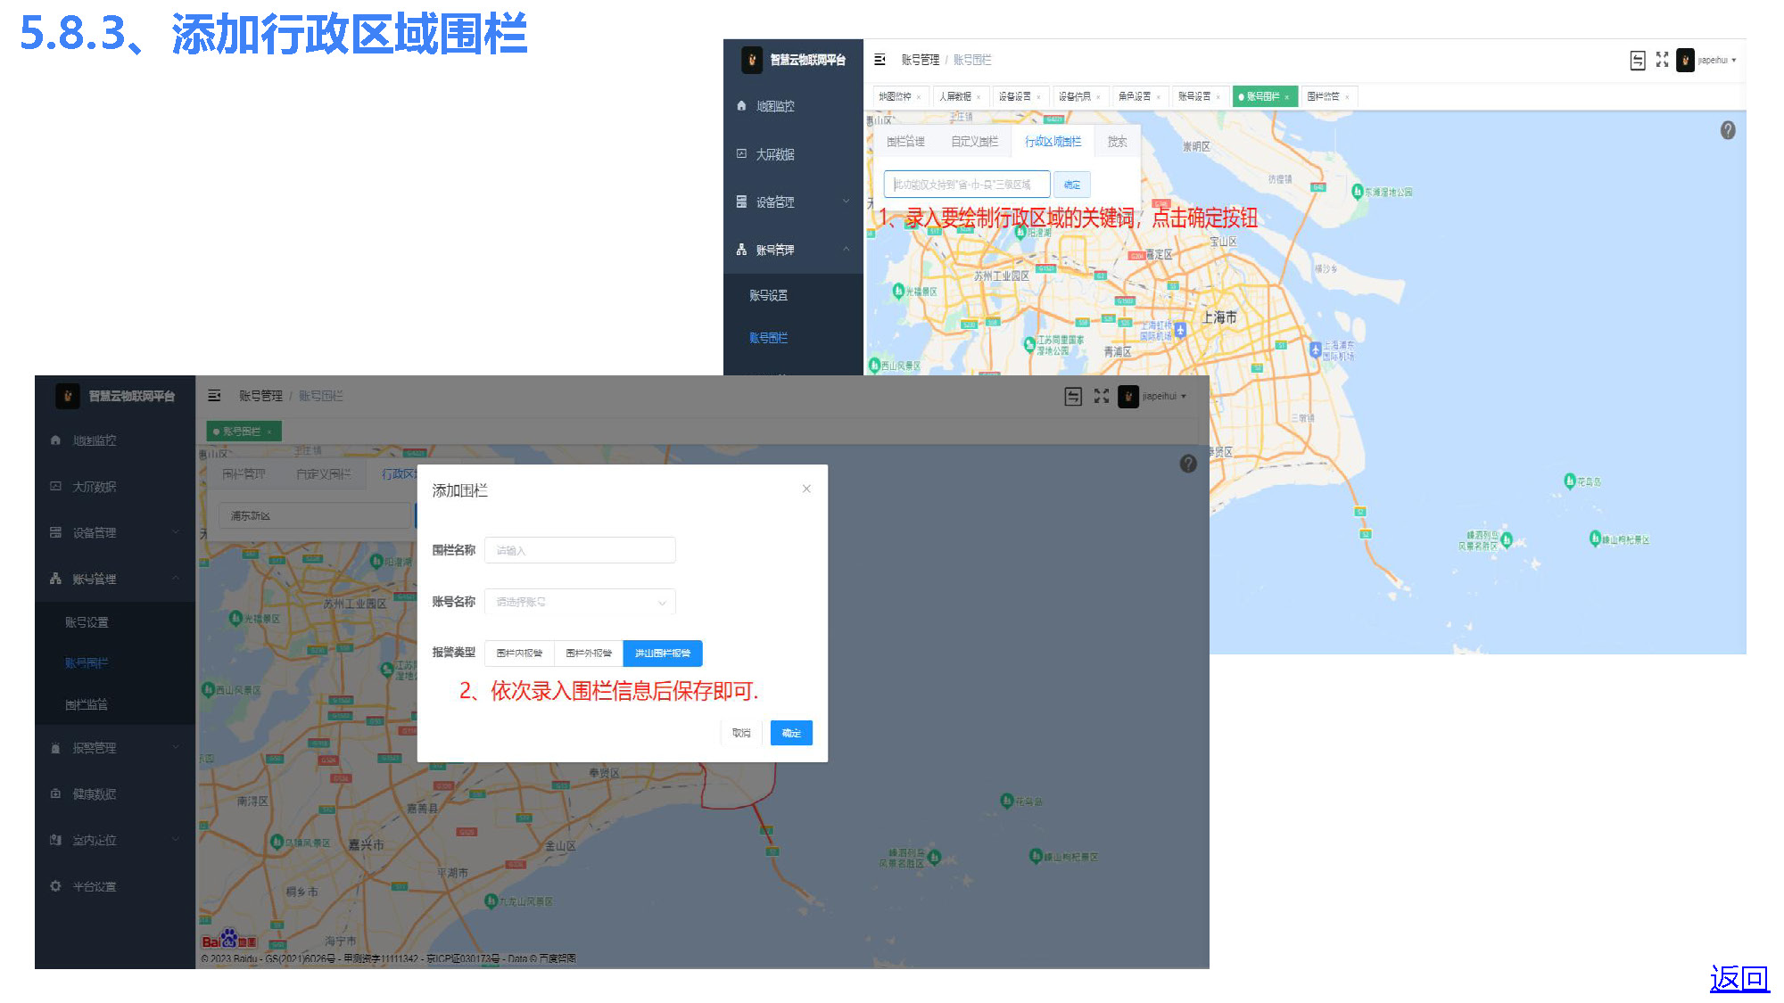The height and width of the screenshot is (1003, 1784).
Task: Click 平台设置 gear icon in lower sidebar
Action: [x=55, y=886]
